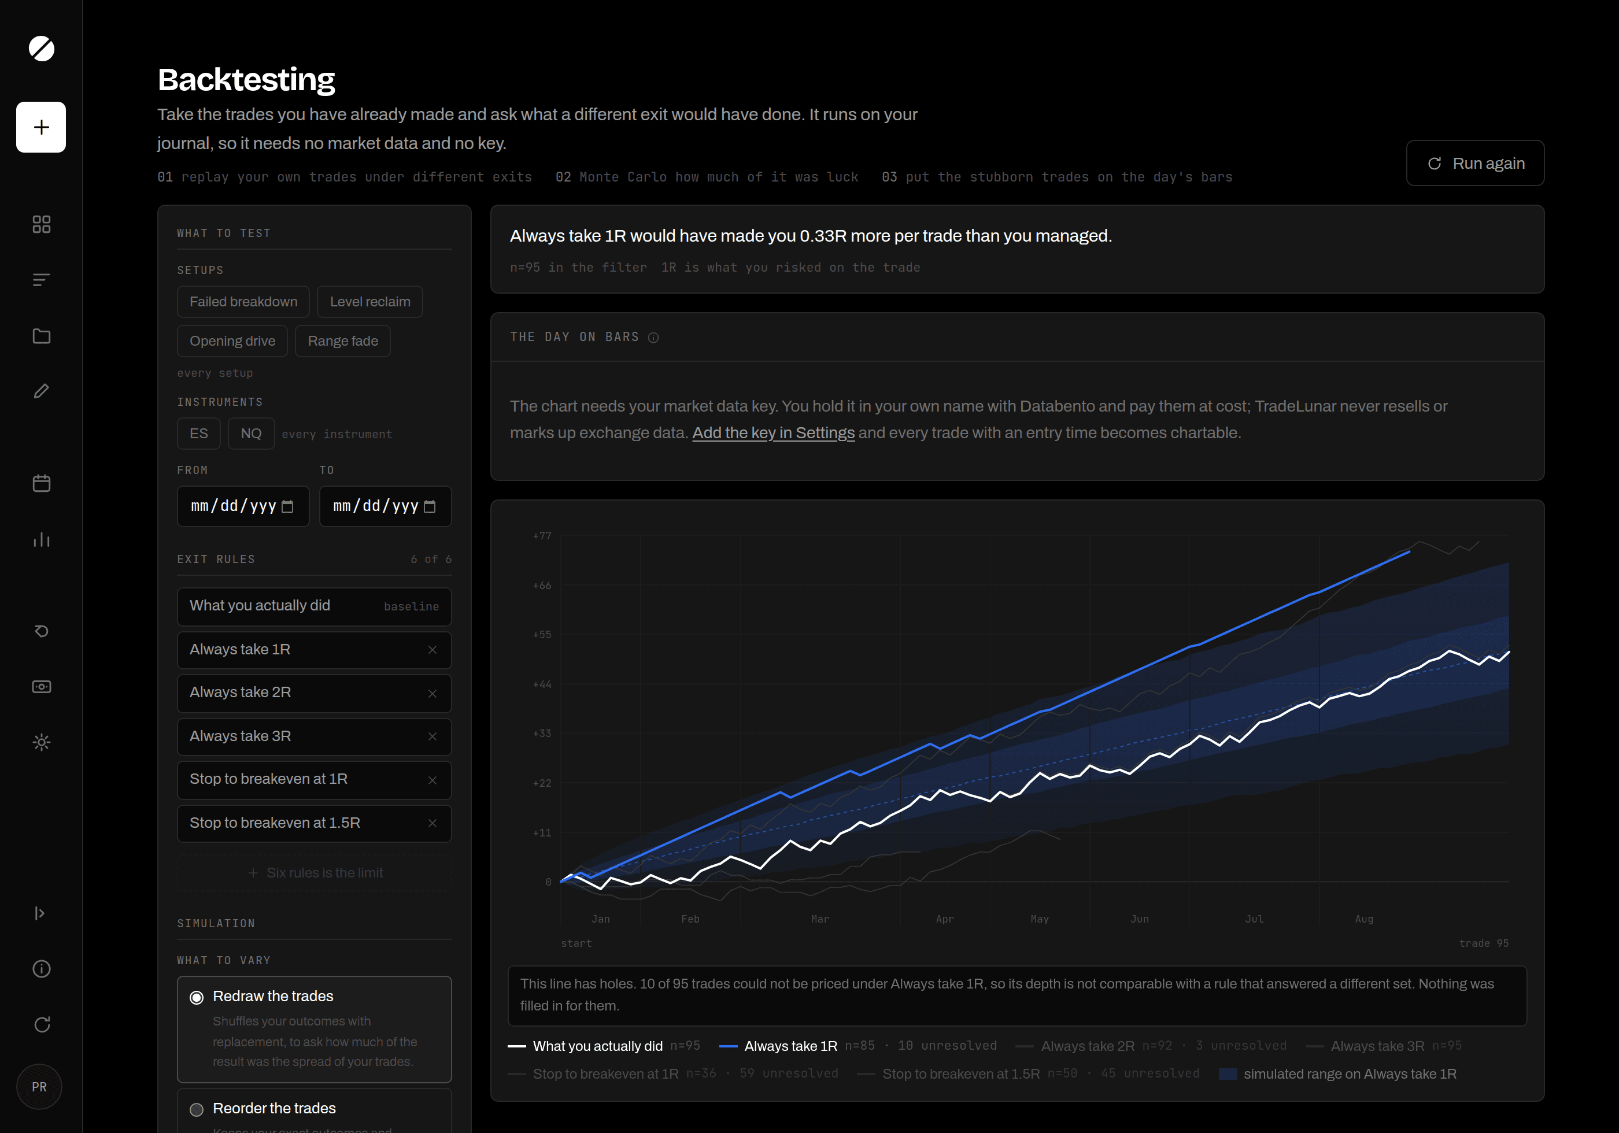This screenshot has width=1619, height=1133.
Task: Remove the Always take 3R rule
Action: pyautogui.click(x=433, y=737)
